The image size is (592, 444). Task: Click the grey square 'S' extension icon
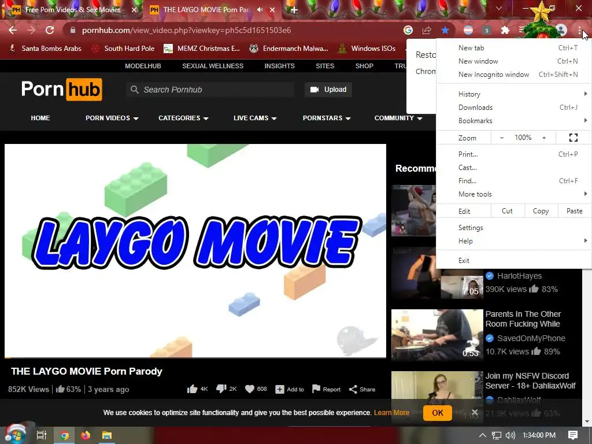[487, 30]
